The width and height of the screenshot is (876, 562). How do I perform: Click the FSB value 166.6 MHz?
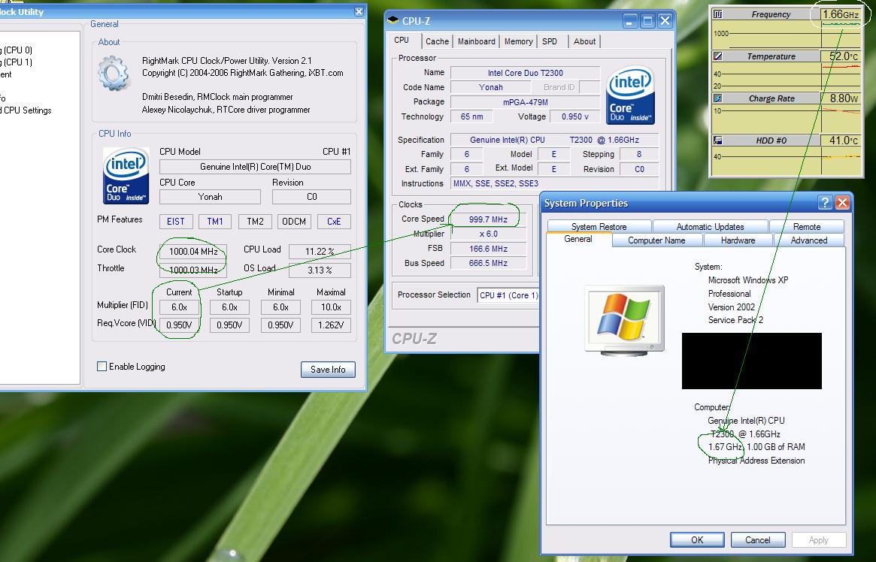point(488,249)
